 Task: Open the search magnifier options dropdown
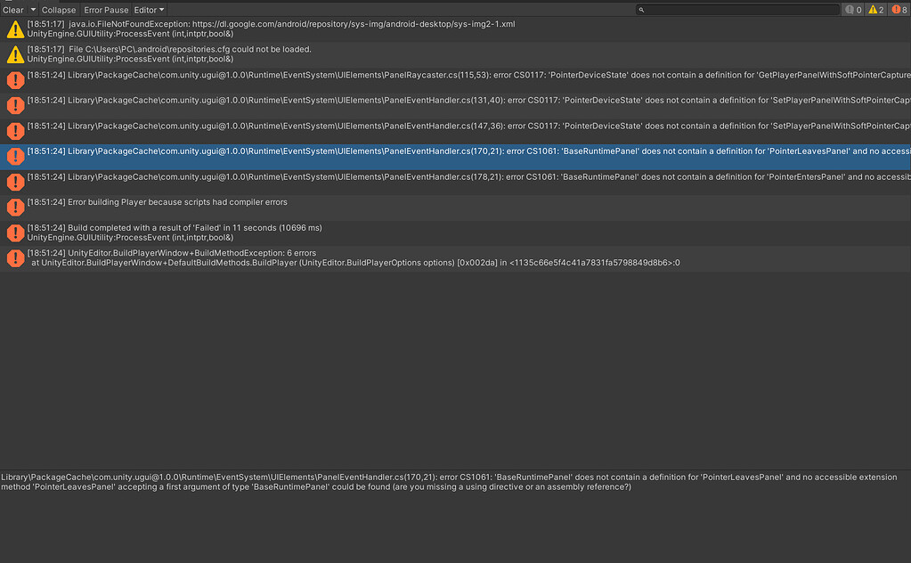point(639,9)
